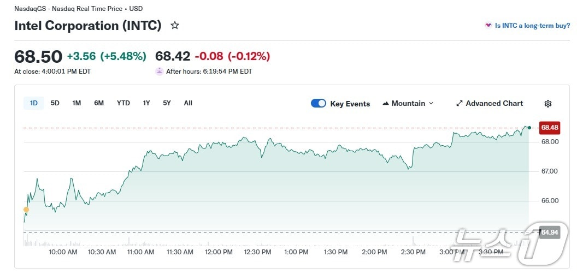Add INTC to watchlist with star icon
Screen dimensions: 577x274
point(175,26)
